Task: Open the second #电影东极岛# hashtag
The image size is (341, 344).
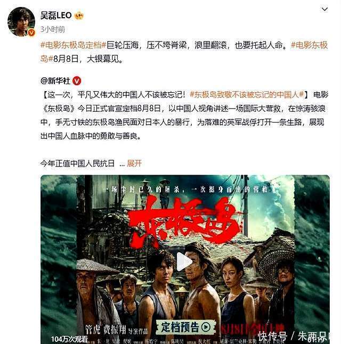Action: 184,52
